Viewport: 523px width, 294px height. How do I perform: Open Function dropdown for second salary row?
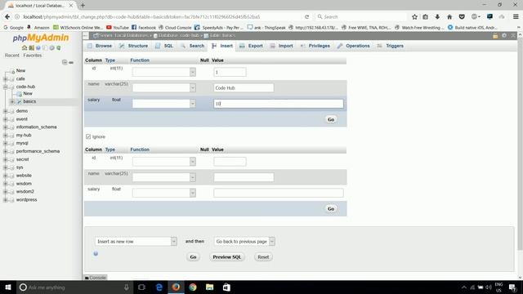(163, 193)
